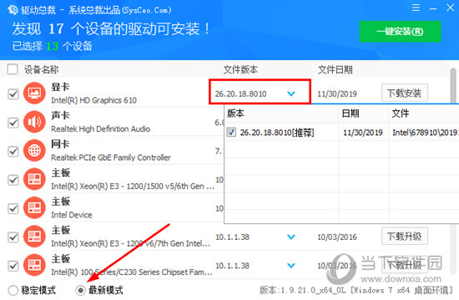Click Realtek PCIe GbE Family Controller text
Screen dimensions: 459x300
(111, 157)
